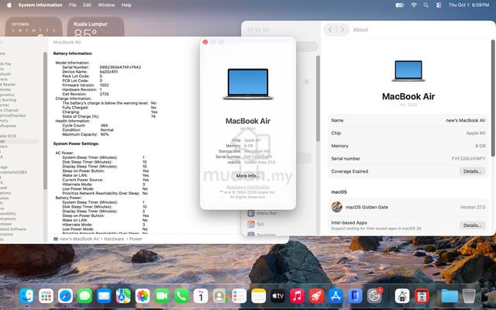Select Disabled Software in System Information sidebar
Viewport: 496px width, 310px height.
click(x=13, y=229)
